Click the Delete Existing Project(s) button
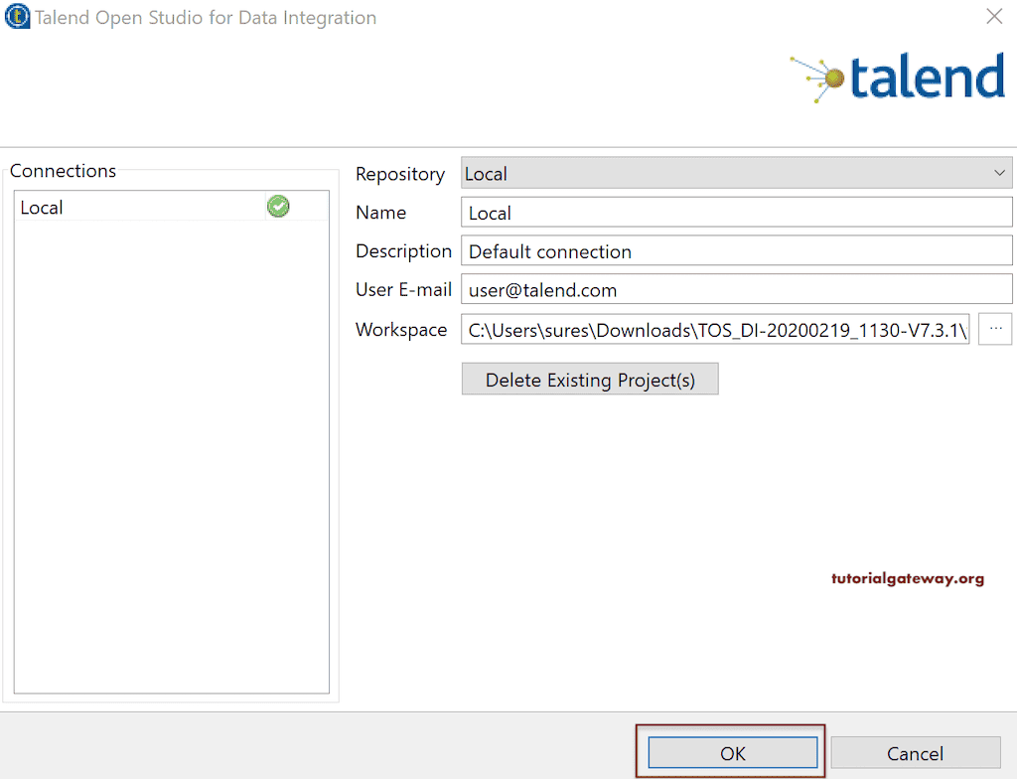 coord(589,379)
